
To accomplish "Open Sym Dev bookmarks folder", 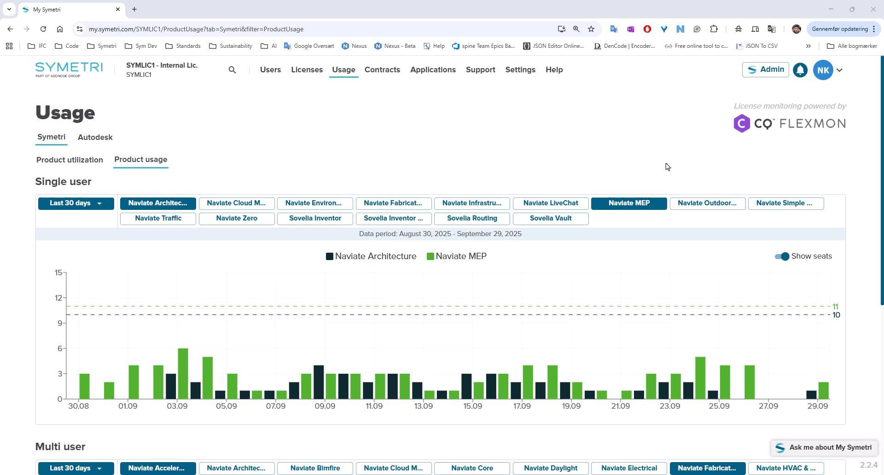I will coord(140,46).
